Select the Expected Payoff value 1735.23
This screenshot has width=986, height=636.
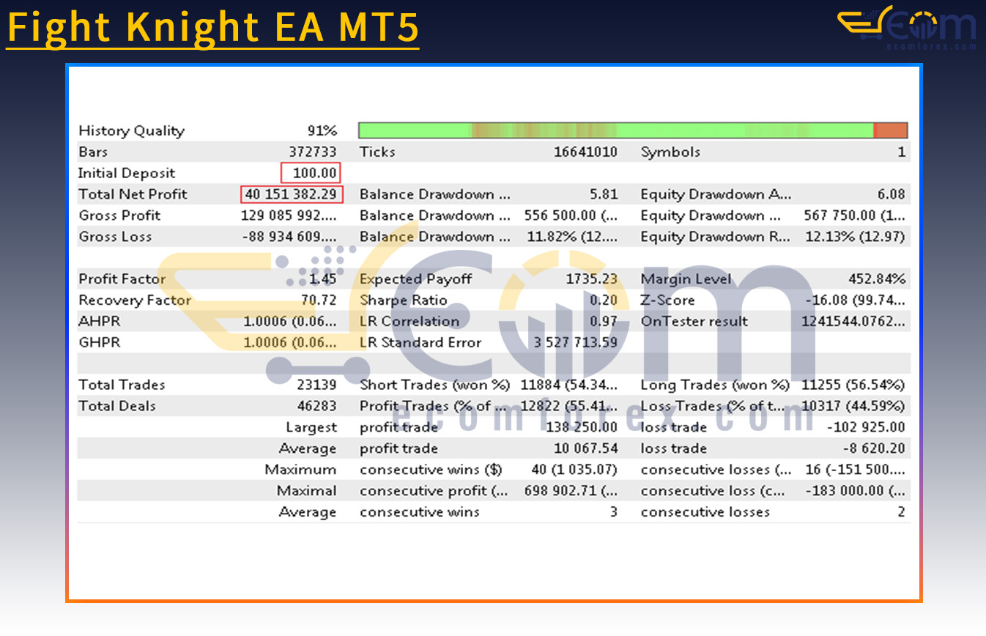pos(592,280)
